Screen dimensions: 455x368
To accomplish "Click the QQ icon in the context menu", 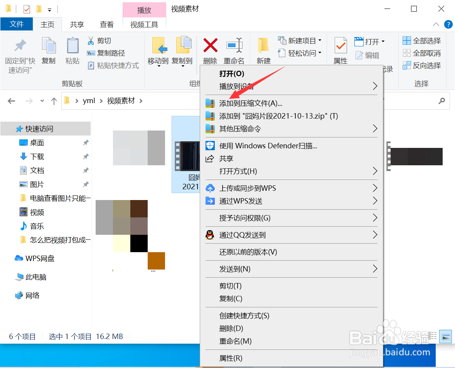I will [210, 235].
